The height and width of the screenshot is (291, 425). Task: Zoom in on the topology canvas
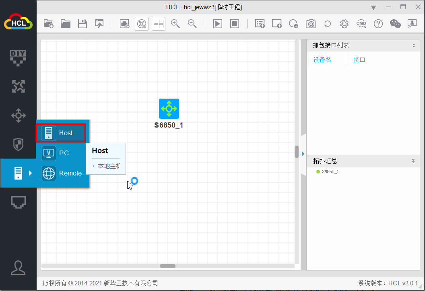coord(175,24)
